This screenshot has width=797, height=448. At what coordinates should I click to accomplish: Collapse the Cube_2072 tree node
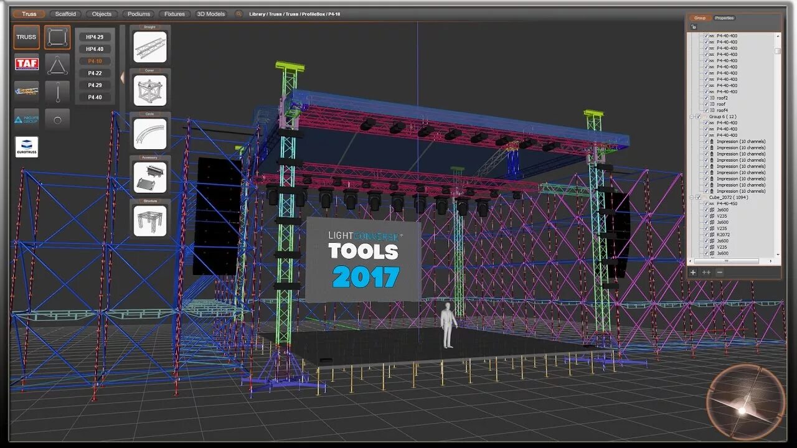(691, 197)
